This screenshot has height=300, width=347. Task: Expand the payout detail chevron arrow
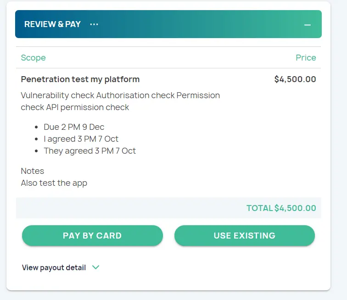point(96,267)
